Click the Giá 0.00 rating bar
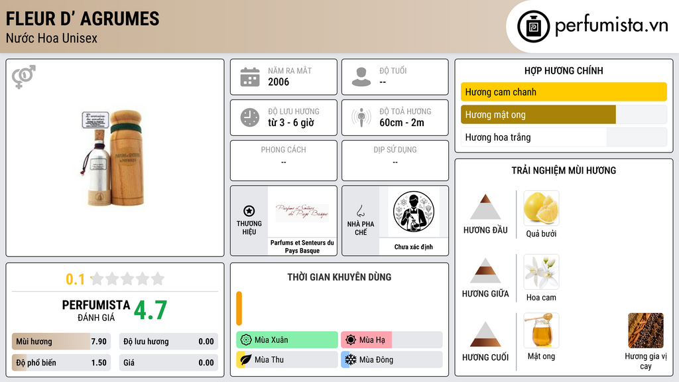Image resolution: width=679 pixels, height=382 pixels. tap(168, 363)
